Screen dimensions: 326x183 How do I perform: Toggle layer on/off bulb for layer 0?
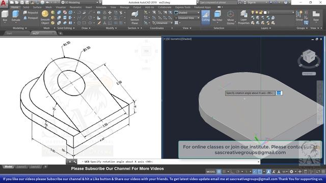(x=253, y=13)
